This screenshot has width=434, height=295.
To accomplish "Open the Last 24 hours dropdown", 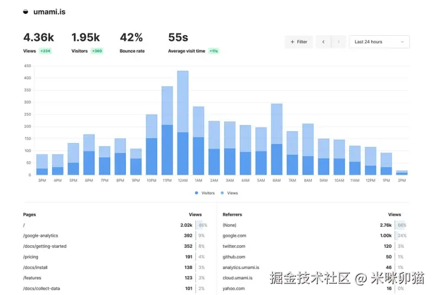I will click(379, 42).
